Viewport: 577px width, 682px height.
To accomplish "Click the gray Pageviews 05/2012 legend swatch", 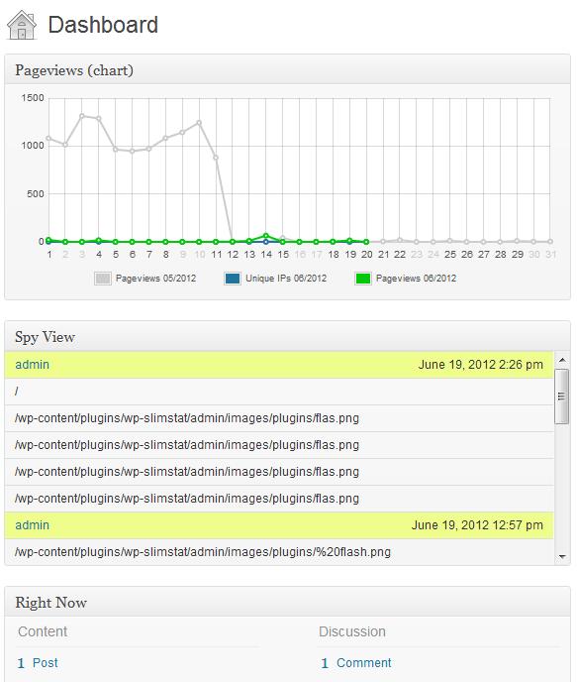I will (103, 279).
